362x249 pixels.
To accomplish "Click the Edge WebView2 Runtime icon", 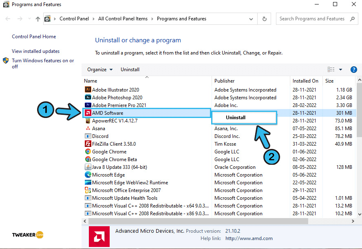I will (88, 182).
